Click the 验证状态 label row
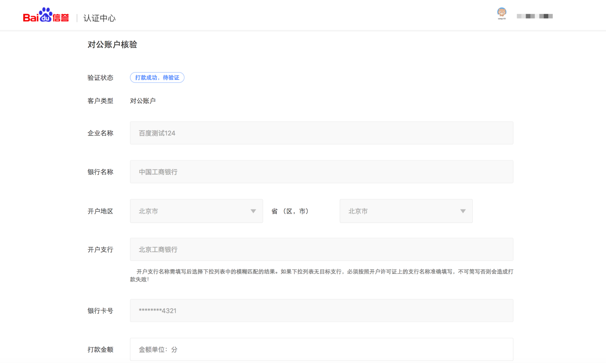Screen dimensions: 606x363 [x=100, y=78]
